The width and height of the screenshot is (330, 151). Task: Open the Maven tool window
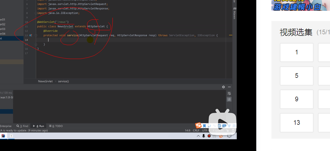235,13
